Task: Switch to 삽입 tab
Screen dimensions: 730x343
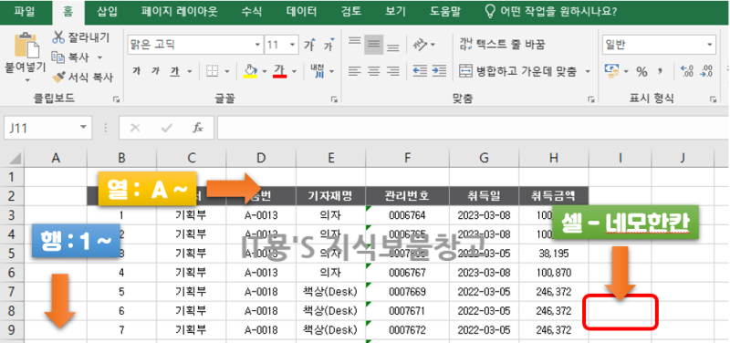Action: tap(107, 12)
